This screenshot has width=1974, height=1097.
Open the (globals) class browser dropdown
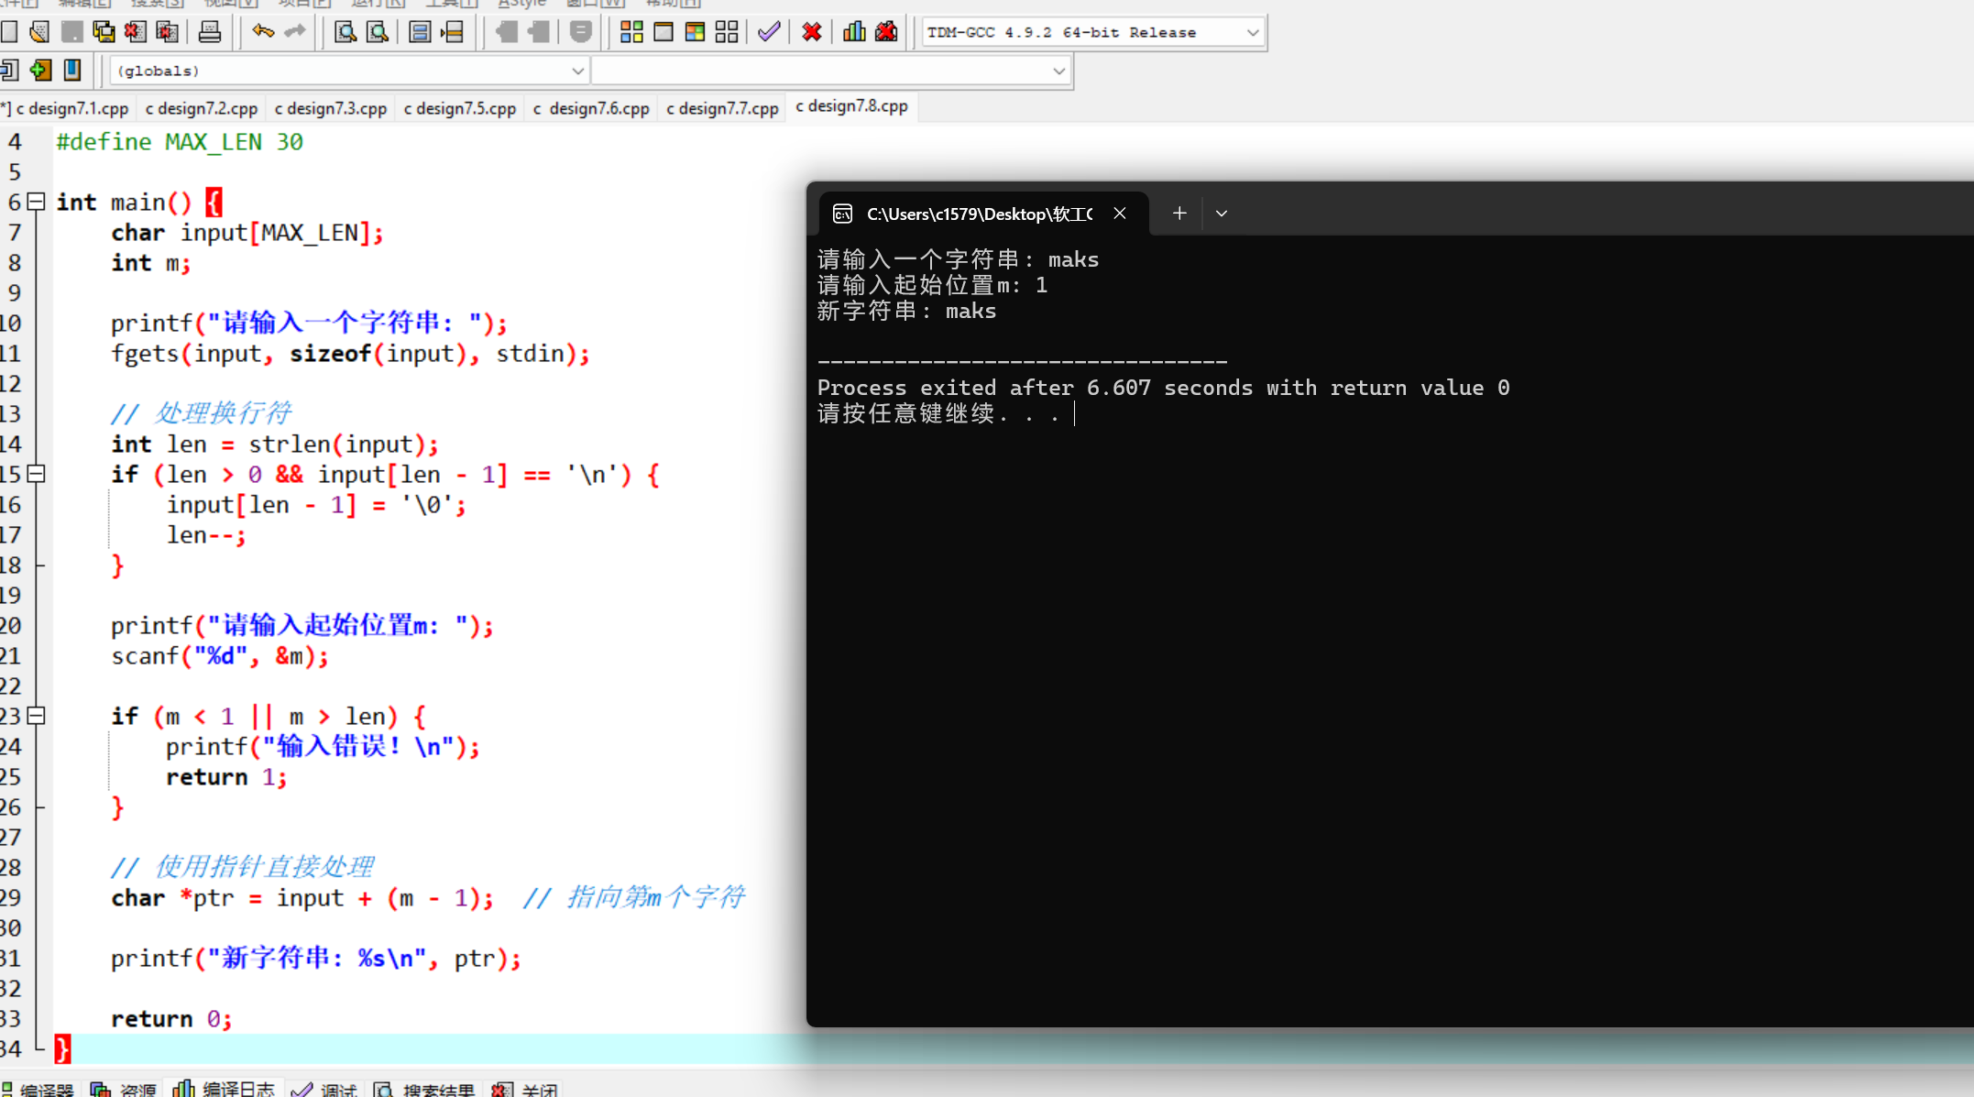pos(576,70)
